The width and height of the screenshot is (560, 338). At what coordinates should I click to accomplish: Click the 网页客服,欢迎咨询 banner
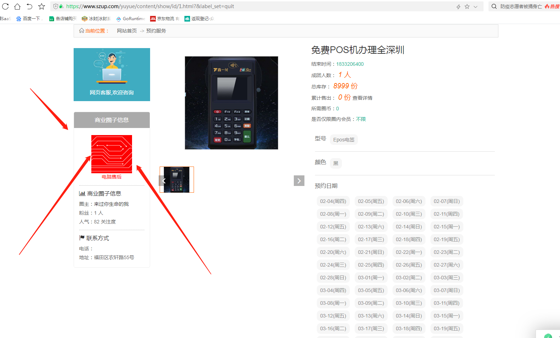112,75
